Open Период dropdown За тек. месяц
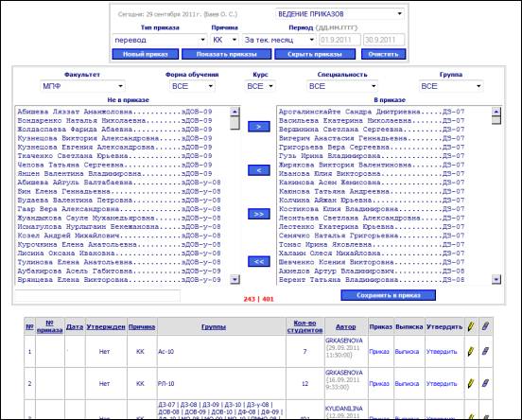 pyautogui.click(x=279, y=40)
